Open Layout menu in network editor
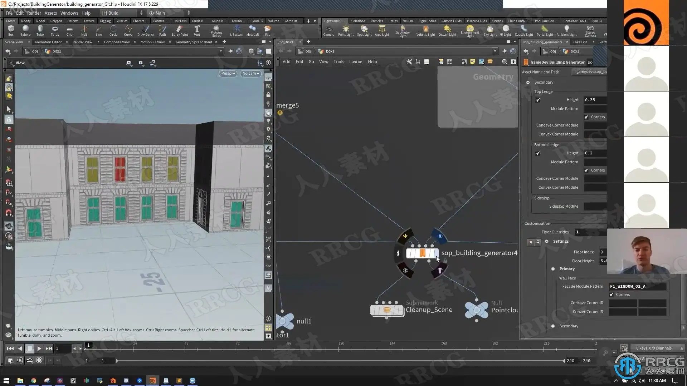The image size is (687, 386). point(356,62)
